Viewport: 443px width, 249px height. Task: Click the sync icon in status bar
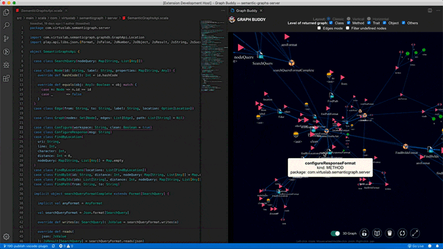(x=53, y=246)
